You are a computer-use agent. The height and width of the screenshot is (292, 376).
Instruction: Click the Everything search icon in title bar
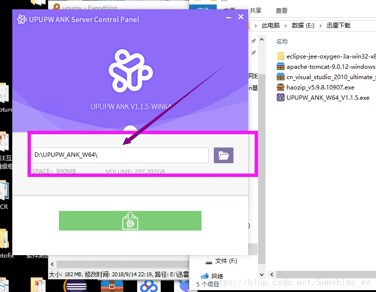point(57,7)
